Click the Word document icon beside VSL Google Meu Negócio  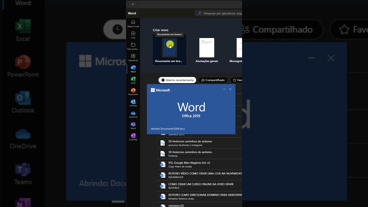coord(163,164)
